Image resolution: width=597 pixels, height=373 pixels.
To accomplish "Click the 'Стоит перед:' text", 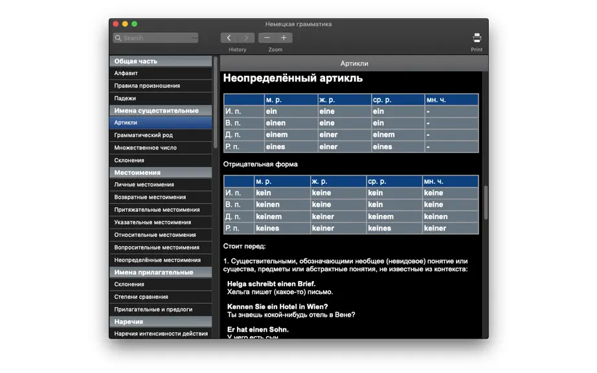I will (x=245, y=246).
